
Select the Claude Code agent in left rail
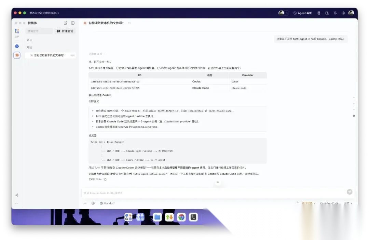pos(17,55)
